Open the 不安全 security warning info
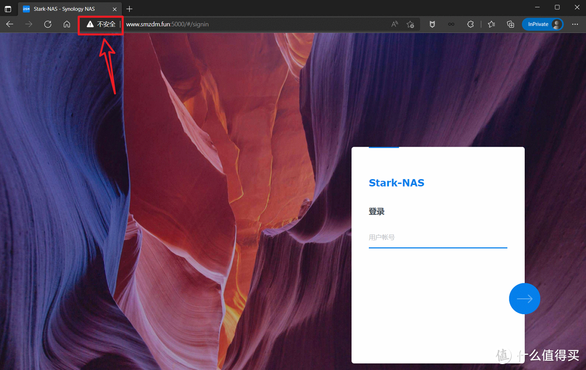586x370 pixels. click(x=101, y=24)
